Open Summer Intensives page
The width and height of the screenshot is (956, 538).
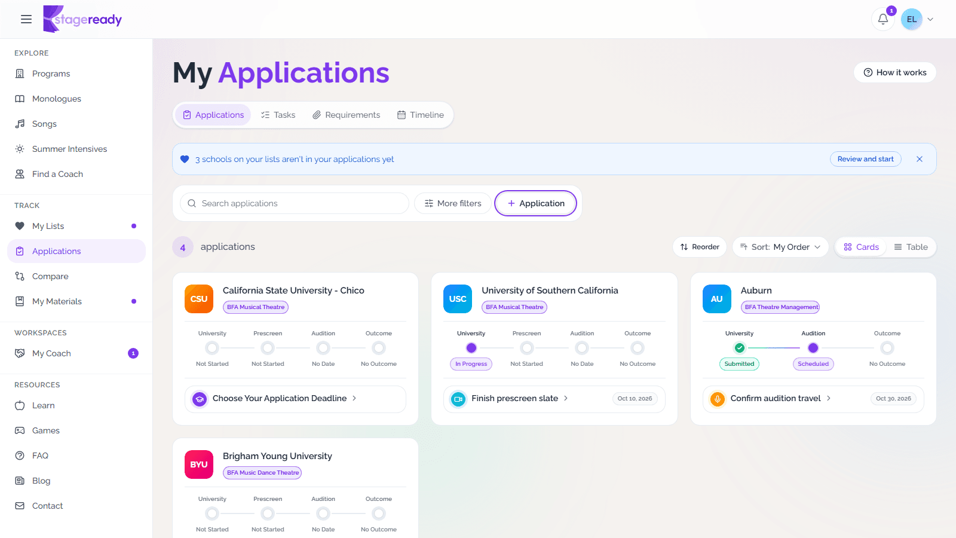click(76, 149)
